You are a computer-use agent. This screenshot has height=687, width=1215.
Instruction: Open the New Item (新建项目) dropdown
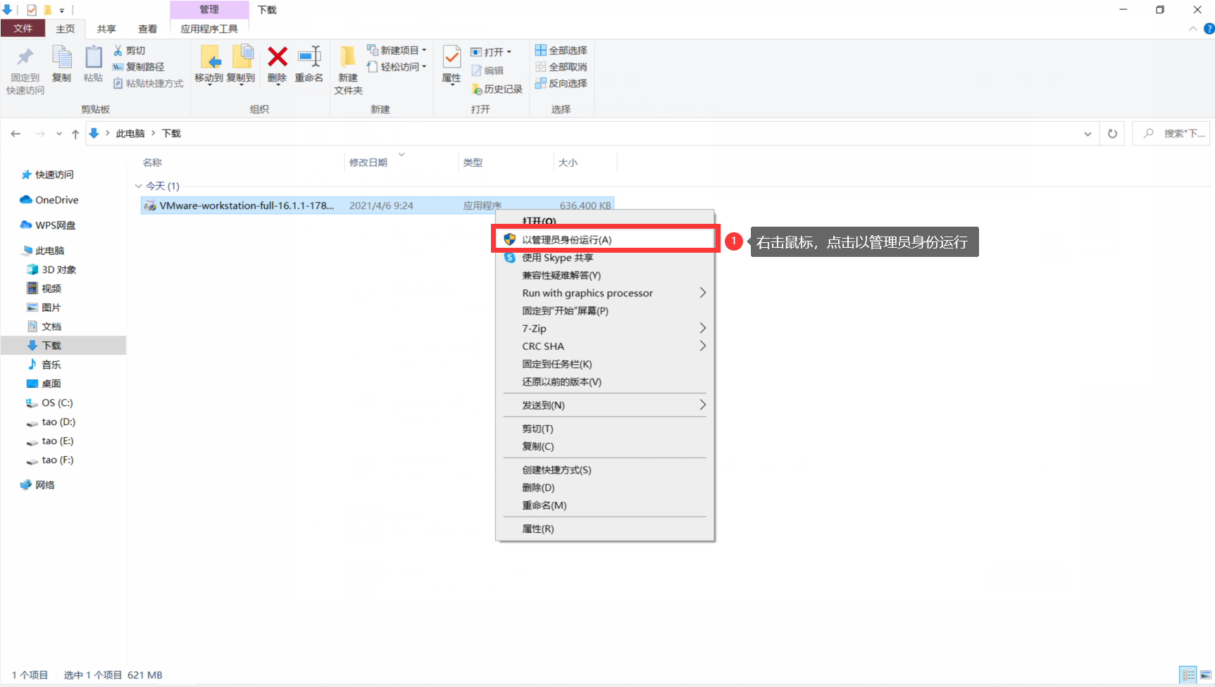tap(397, 51)
